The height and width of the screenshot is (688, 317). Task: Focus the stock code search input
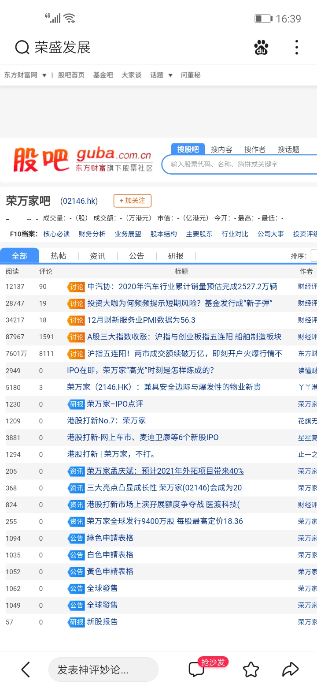(240, 164)
